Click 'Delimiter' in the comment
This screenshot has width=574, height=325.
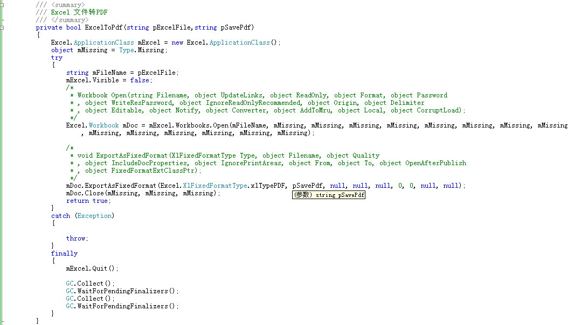(x=407, y=103)
